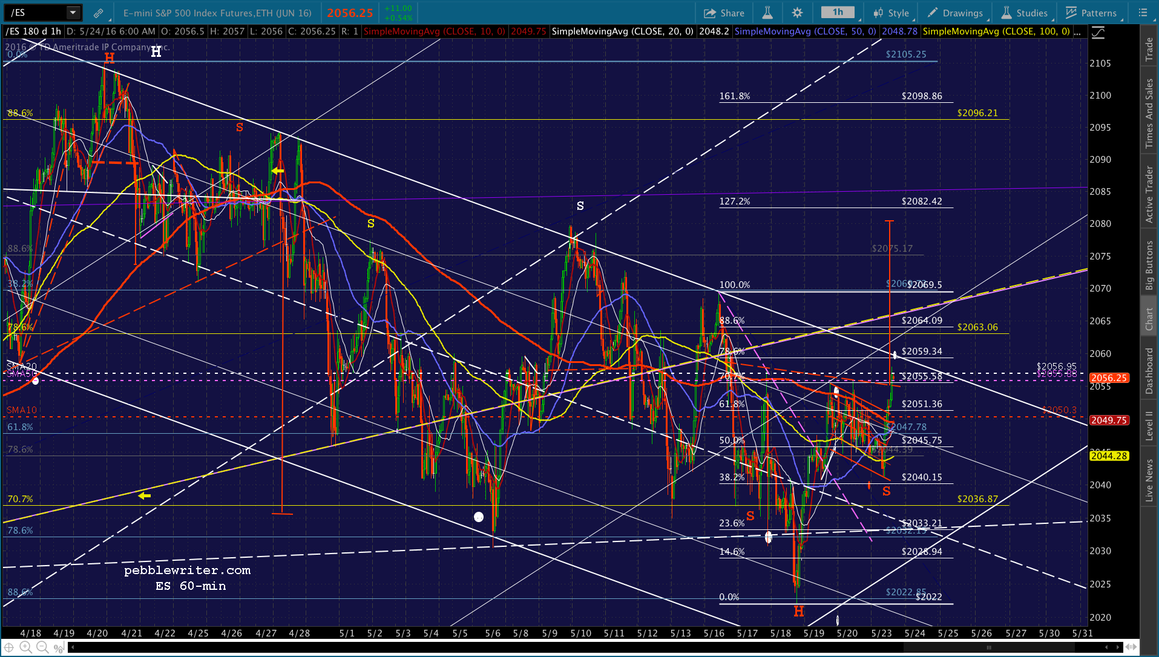Viewport: 1159px width, 657px height.
Task: Toggle the percent scale icon
Action: [x=58, y=647]
